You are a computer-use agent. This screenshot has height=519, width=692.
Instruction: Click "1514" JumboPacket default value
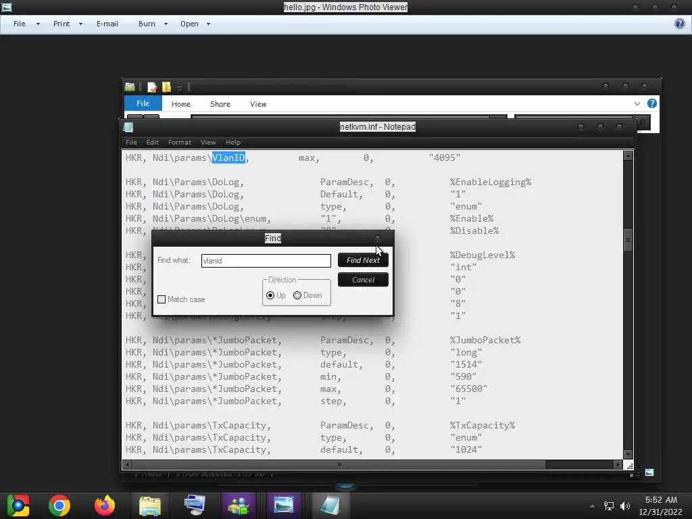(466, 364)
